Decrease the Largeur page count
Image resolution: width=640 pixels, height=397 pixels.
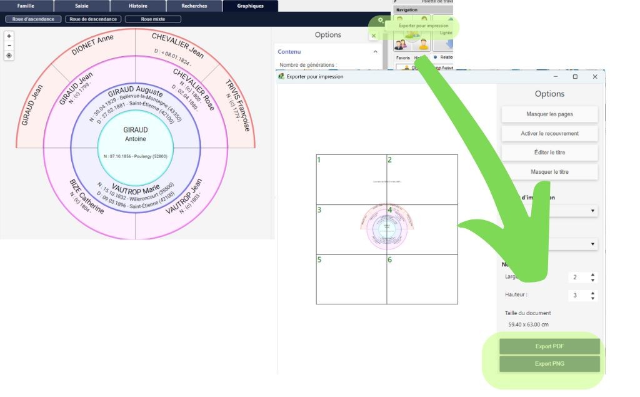592,280
